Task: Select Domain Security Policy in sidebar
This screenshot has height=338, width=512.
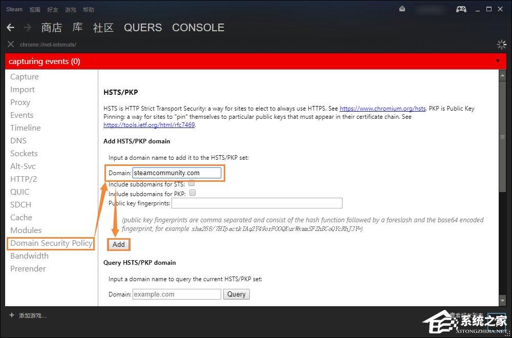Action: pyautogui.click(x=50, y=243)
